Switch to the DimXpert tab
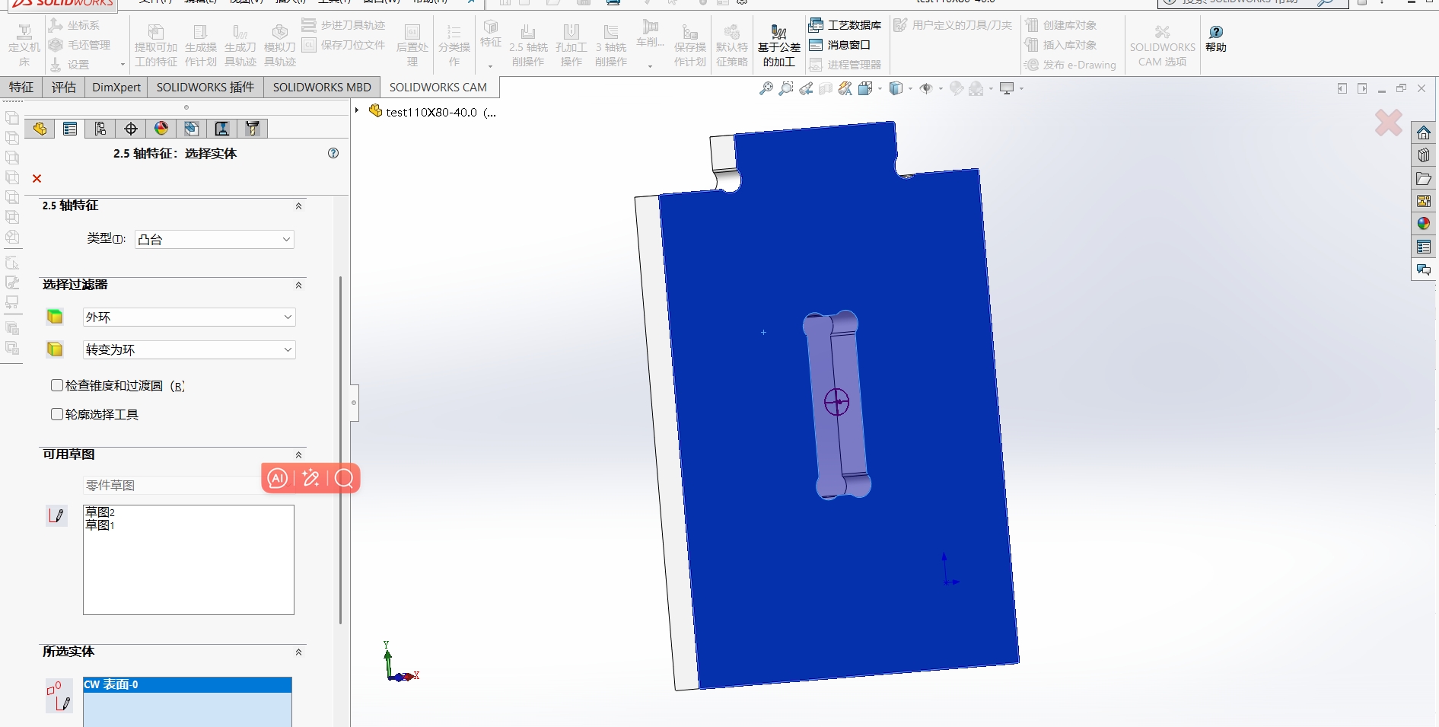Viewport: 1439px width, 727px height. coord(116,87)
